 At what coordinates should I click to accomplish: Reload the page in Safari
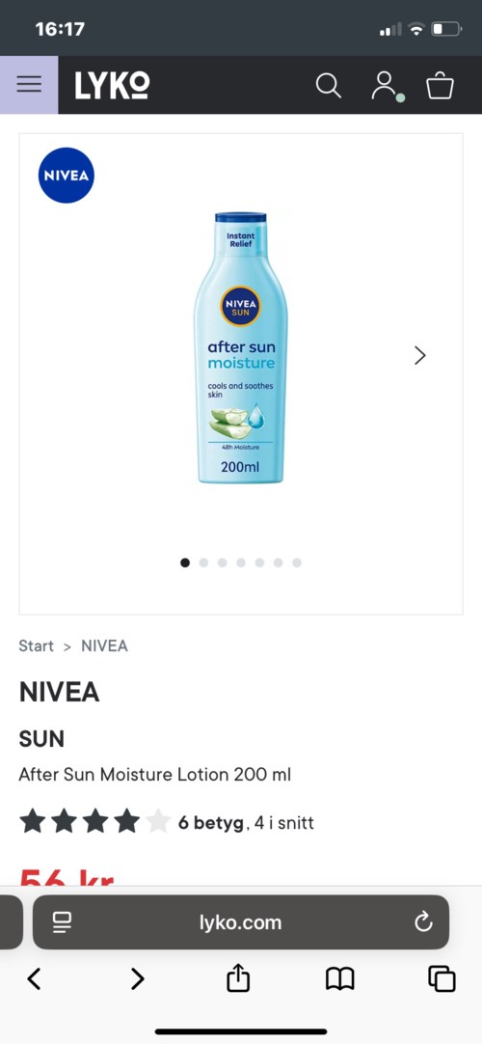pyautogui.click(x=423, y=922)
